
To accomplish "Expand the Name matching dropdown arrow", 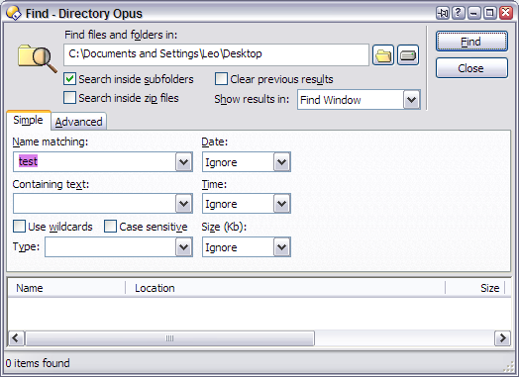I will point(183,162).
